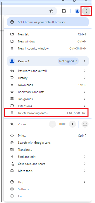The image size is (95, 203).
Task: Open Downloads from the menu
Action: [x=48, y=85]
